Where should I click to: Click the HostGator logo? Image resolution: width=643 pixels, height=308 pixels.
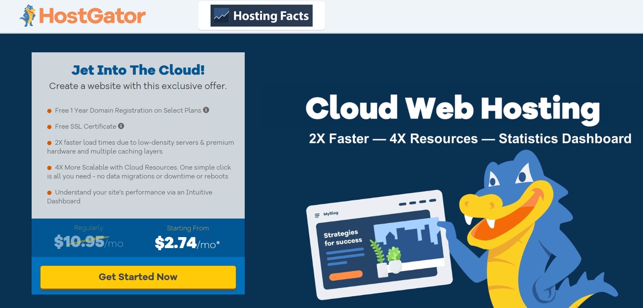point(83,16)
